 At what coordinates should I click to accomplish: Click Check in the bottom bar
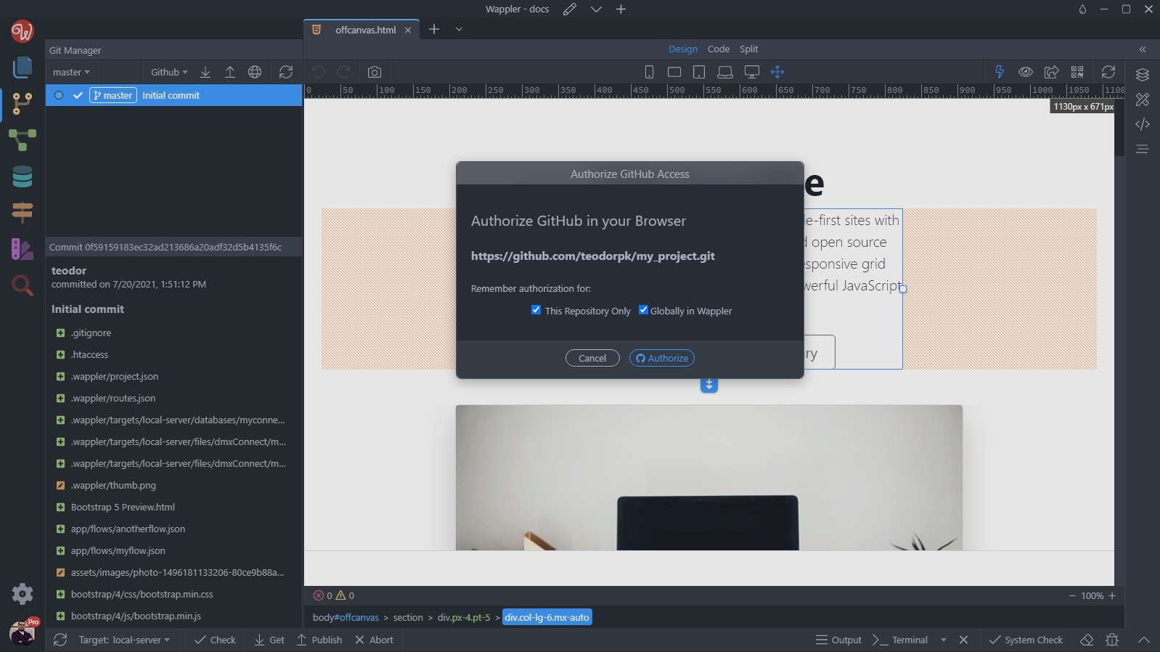point(216,640)
